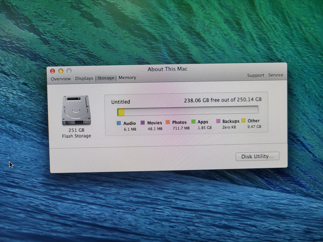Image resolution: width=323 pixels, height=242 pixels.
Task: Click the yellow Other color swatch
Action: tap(243, 121)
